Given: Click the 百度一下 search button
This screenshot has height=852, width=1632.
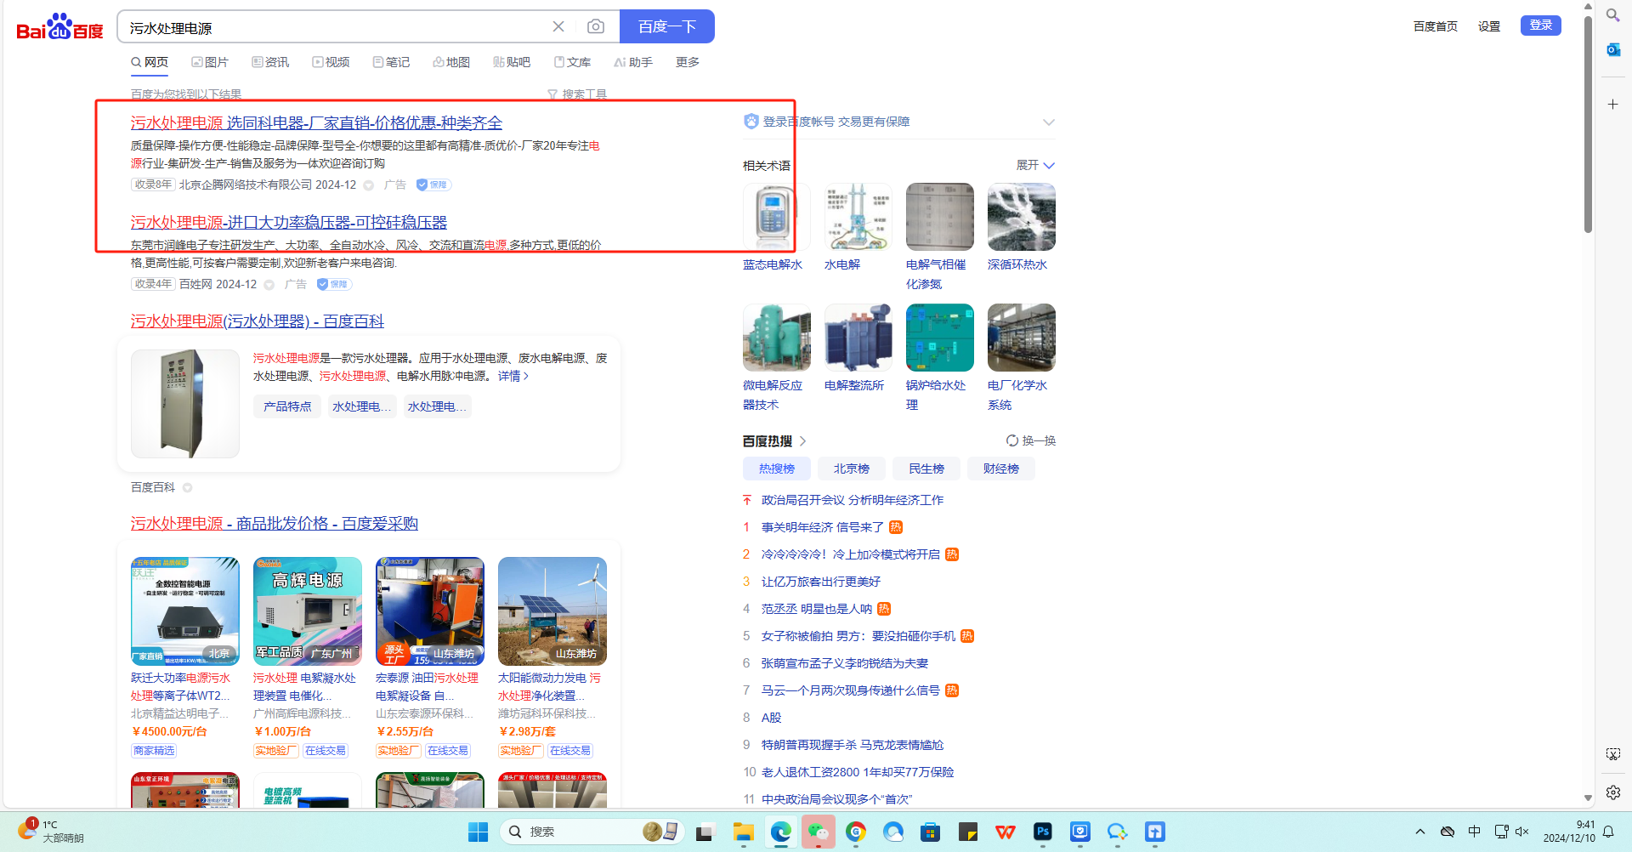Looking at the screenshot, I should [667, 26].
